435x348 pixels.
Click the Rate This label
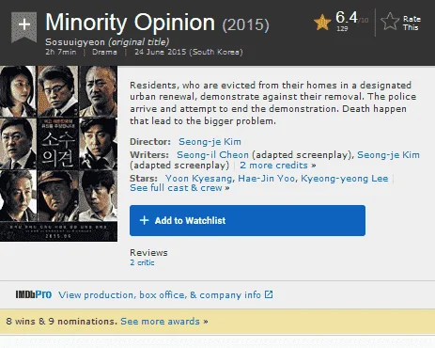412,24
